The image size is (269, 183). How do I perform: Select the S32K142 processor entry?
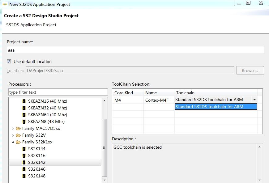pos(36,162)
